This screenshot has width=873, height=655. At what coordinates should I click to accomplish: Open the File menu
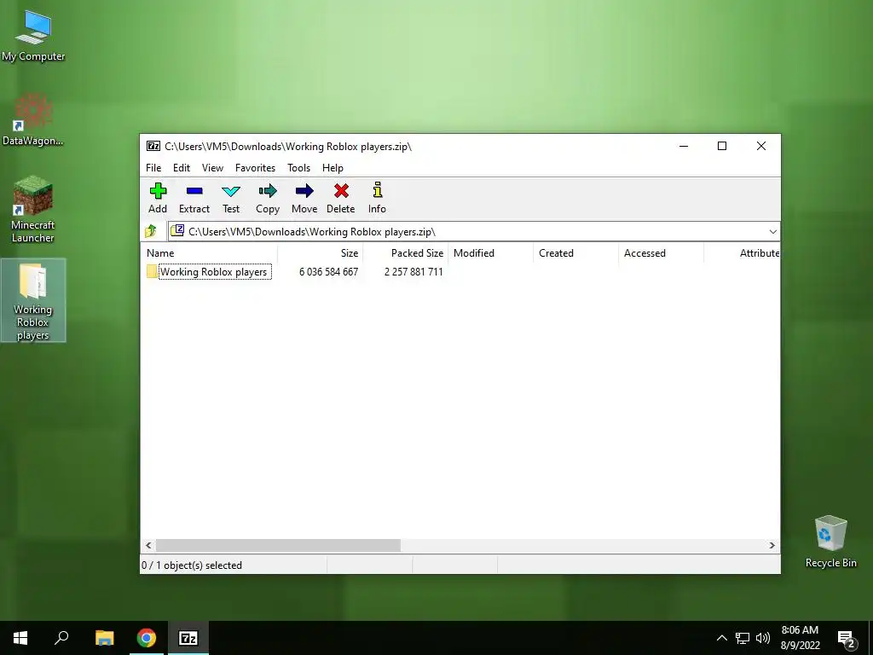pos(153,168)
